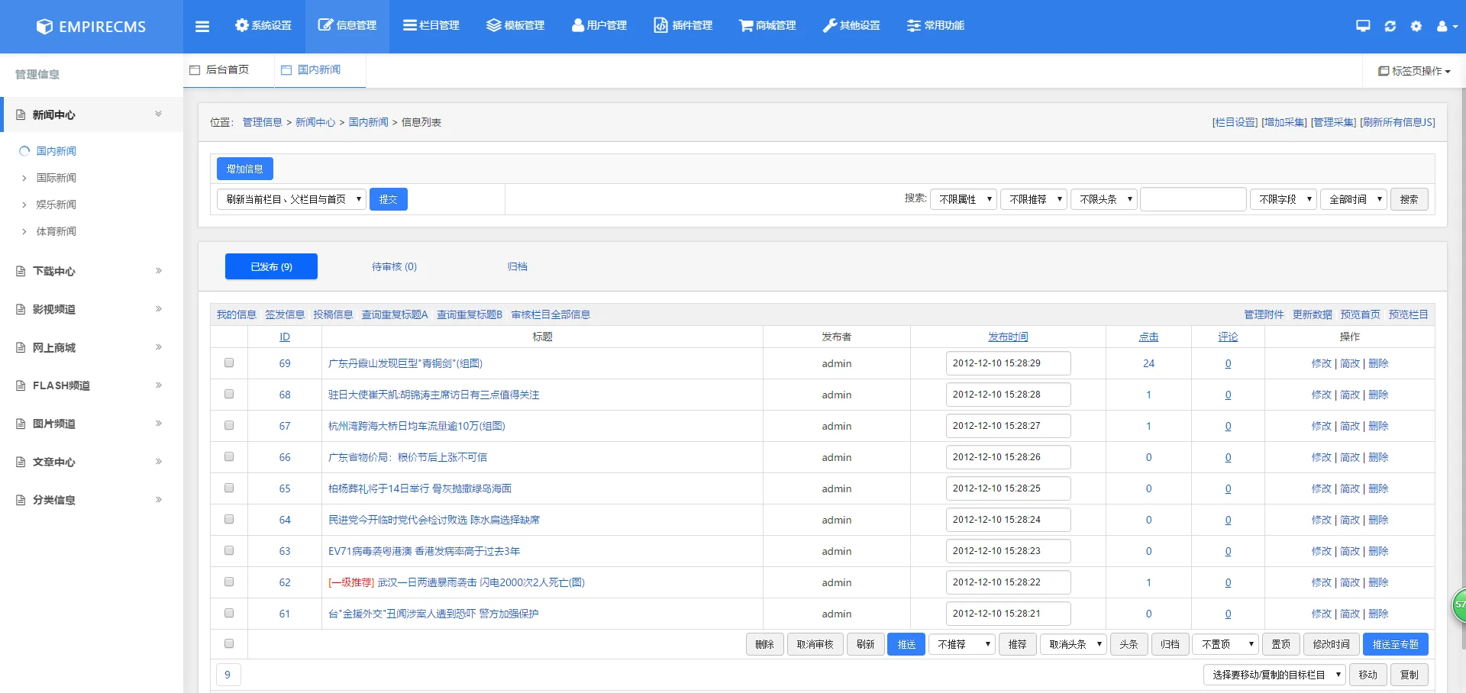The image size is (1466, 693).
Task: Open the 全部时间 dropdown
Action: pos(1353,199)
